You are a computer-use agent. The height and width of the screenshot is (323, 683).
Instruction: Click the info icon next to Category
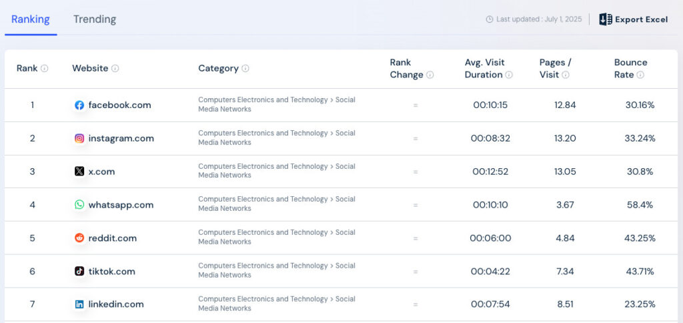(245, 69)
